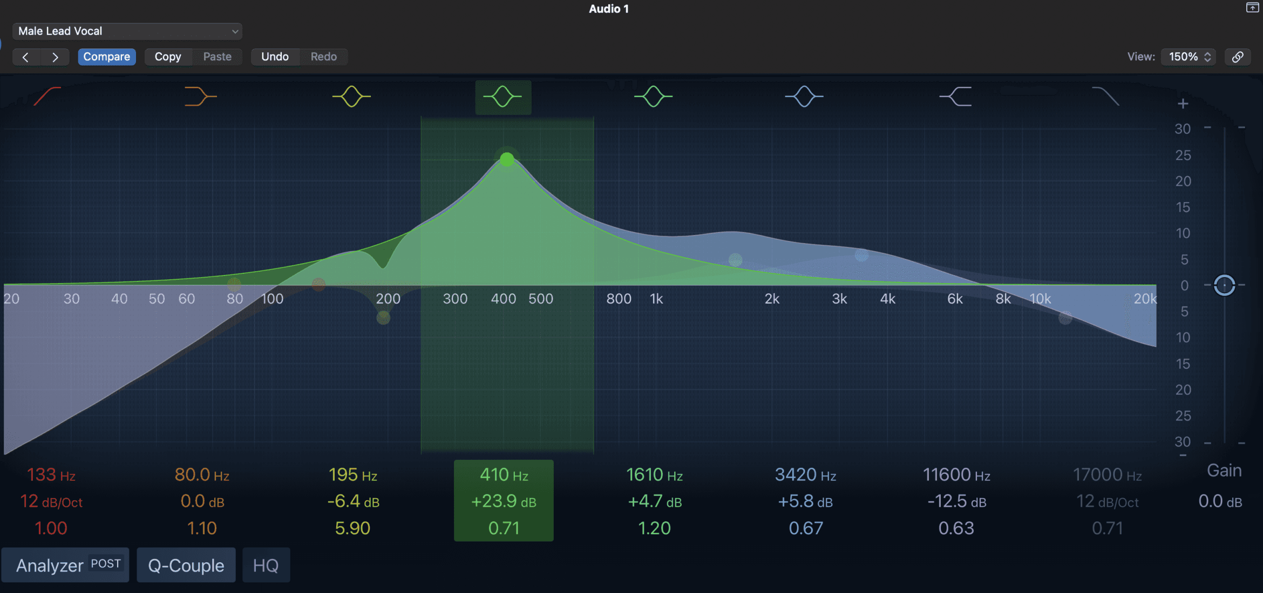Open the View zoom percentage selector
This screenshot has height=593, width=1263.
1187,57
